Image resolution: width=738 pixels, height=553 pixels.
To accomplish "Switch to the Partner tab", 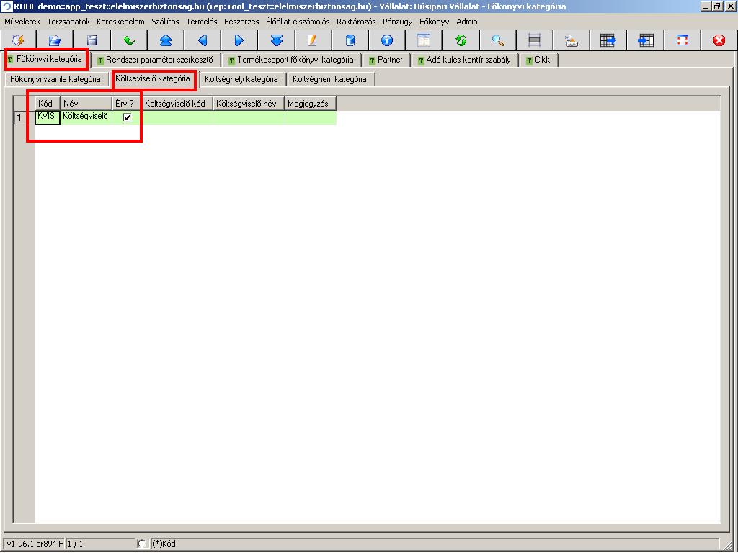I will pyautogui.click(x=386, y=60).
